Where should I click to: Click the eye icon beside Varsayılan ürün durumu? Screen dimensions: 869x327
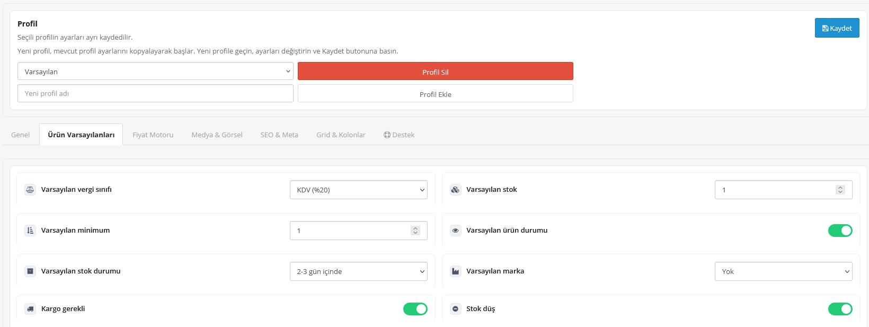[455, 231]
